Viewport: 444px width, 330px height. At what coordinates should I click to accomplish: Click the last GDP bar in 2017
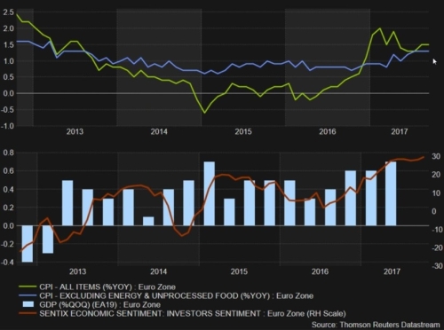tap(391, 193)
